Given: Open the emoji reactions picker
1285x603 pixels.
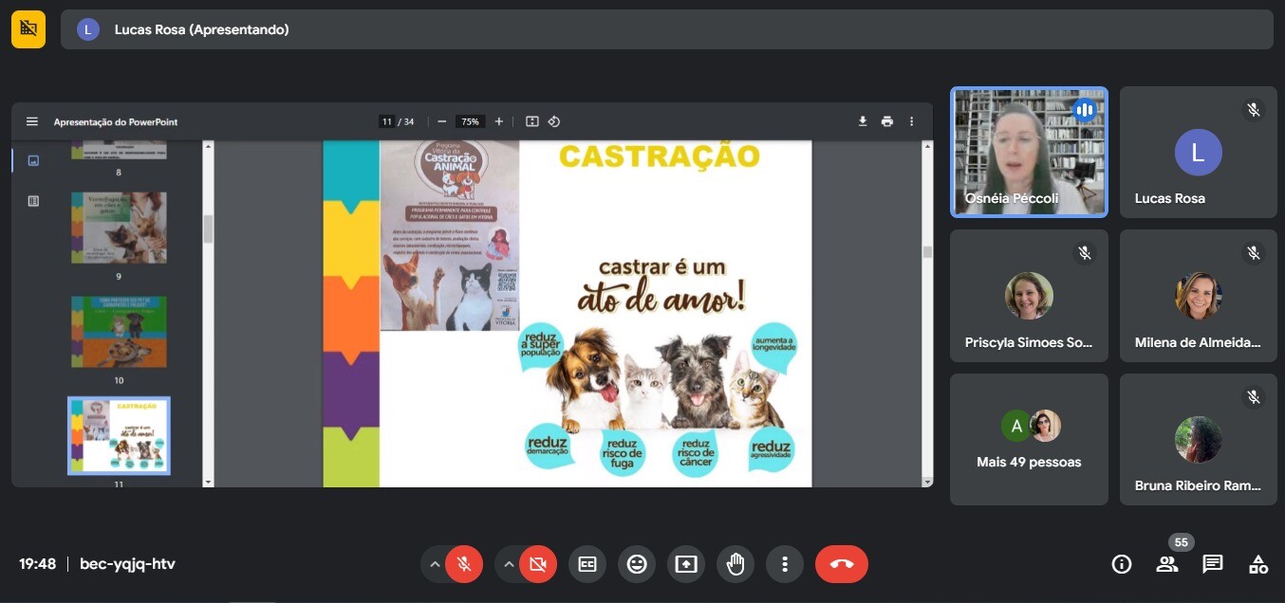Looking at the screenshot, I should 637,564.
